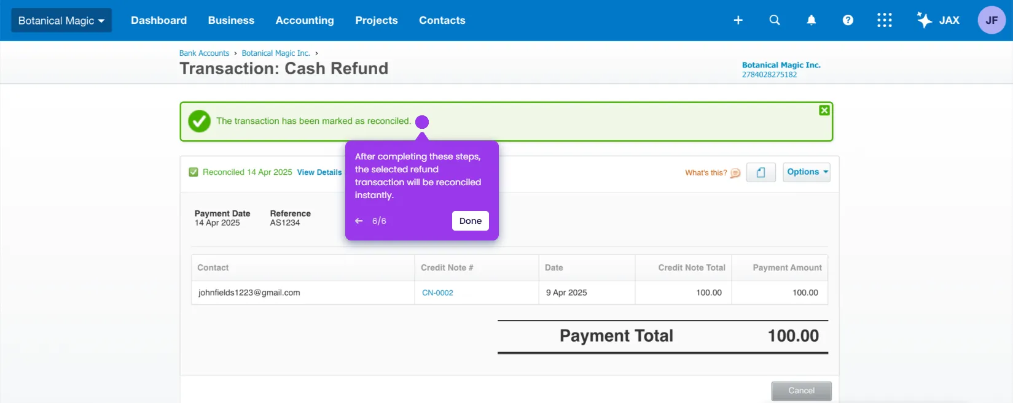This screenshot has height=403, width=1013.
Task: Click the Reconciled status checkbox icon
Action: (194, 172)
